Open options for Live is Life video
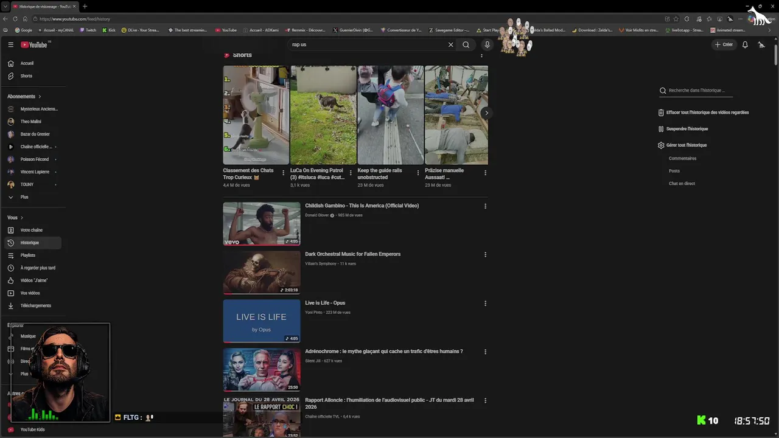This screenshot has height=438, width=779. click(485, 303)
